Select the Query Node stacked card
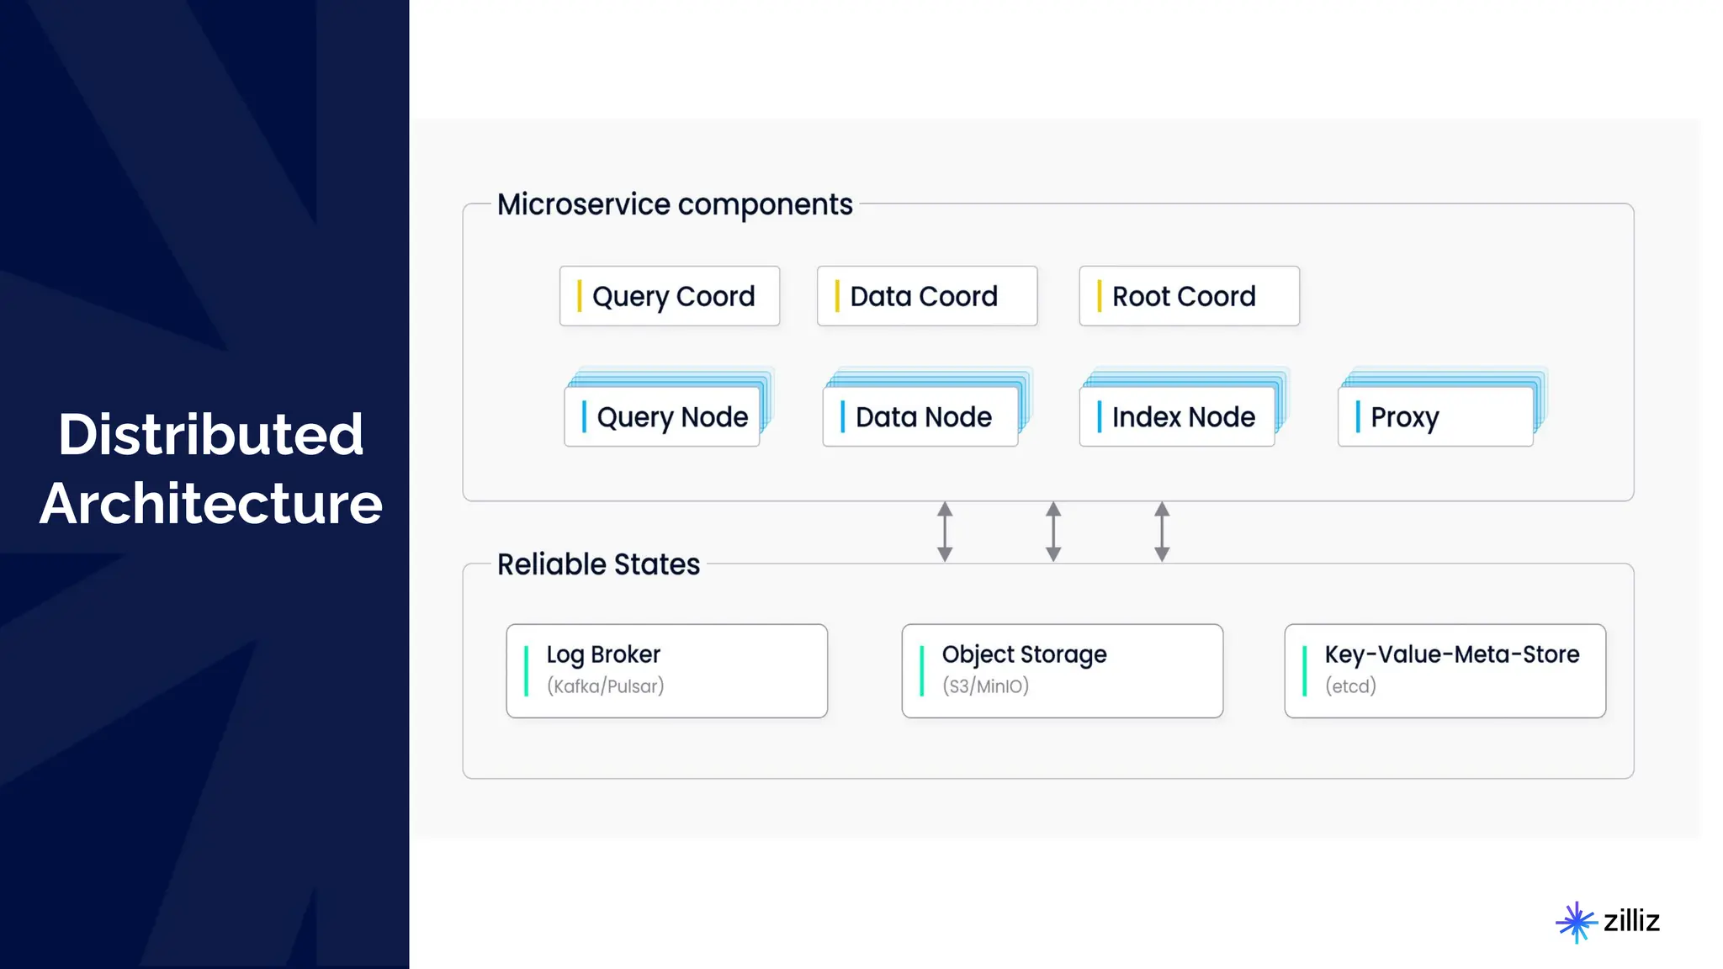Viewport: 1723px width, 969px height. point(663,416)
